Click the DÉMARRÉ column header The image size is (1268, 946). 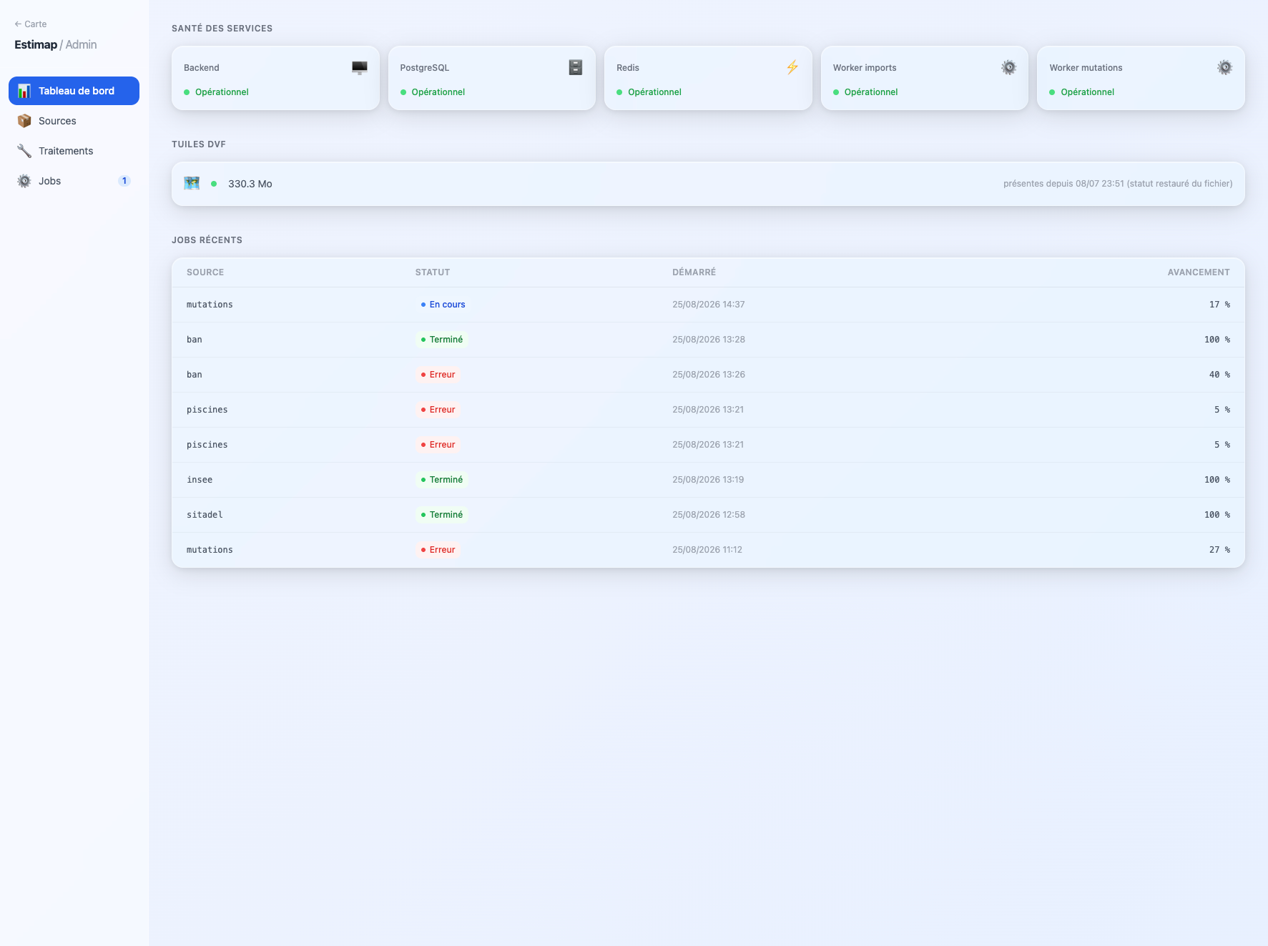[694, 272]
